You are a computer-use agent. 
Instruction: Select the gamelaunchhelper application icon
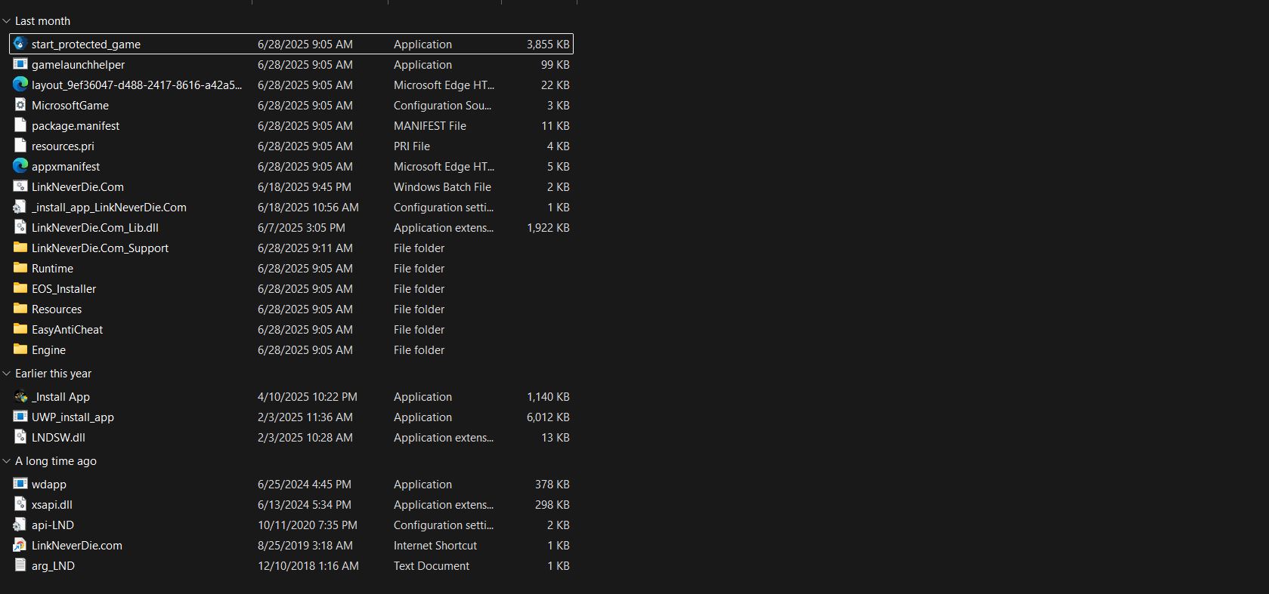pos(20,64)
